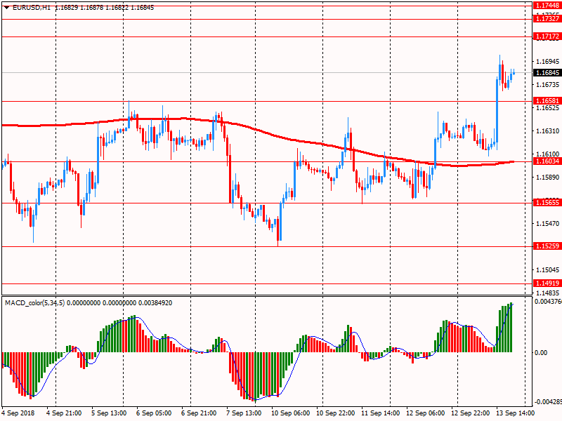Click the 10 Sep 06:00 time label

coord(290,413)
